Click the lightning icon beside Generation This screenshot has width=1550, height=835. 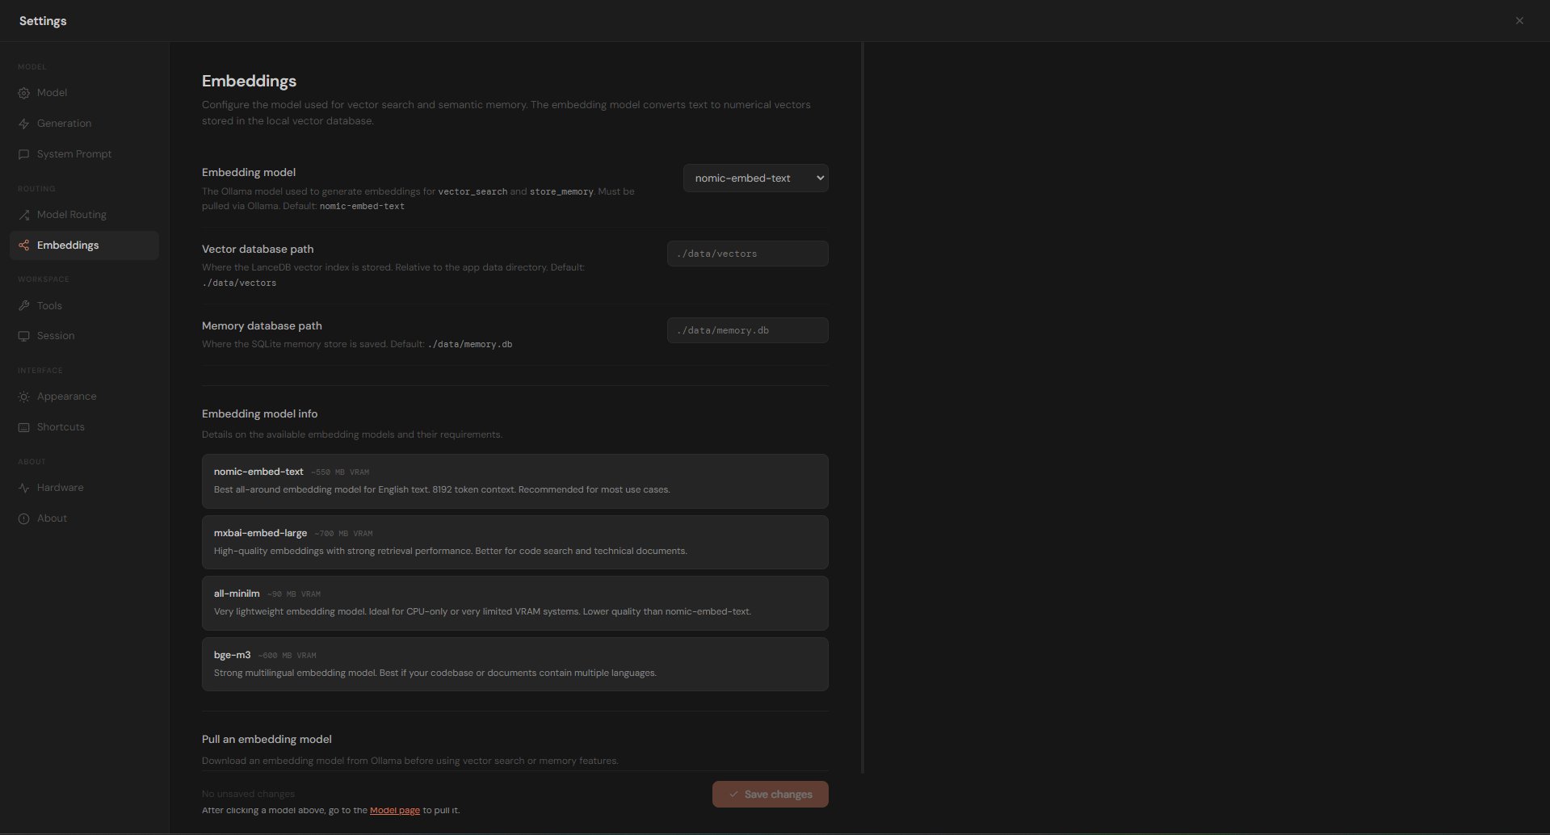[x=24, y=124]
